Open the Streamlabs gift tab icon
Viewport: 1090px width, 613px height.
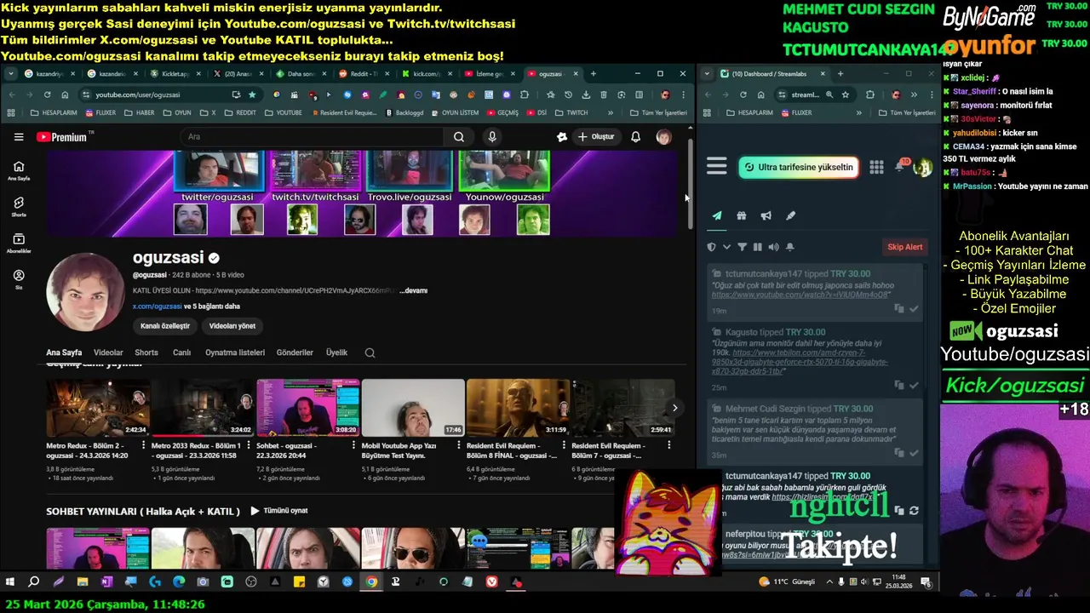742,216
